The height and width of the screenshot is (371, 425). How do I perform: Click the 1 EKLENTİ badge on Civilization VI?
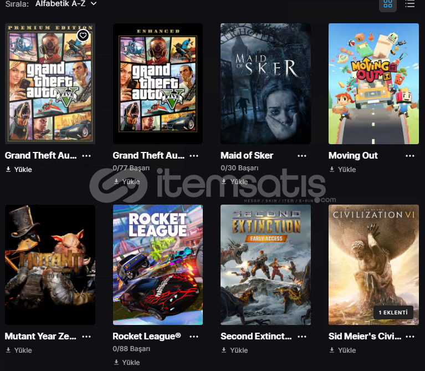click(393, 312)
